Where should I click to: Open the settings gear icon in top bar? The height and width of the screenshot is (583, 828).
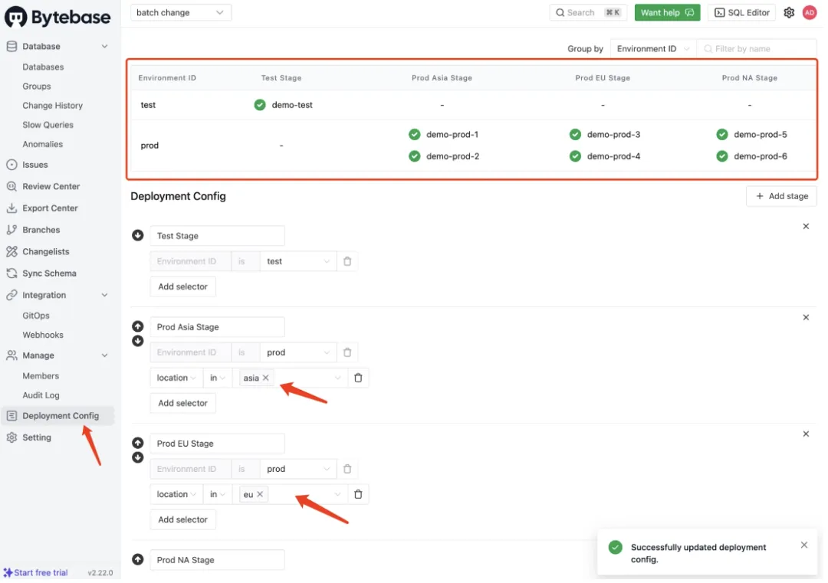click(789, 12)
